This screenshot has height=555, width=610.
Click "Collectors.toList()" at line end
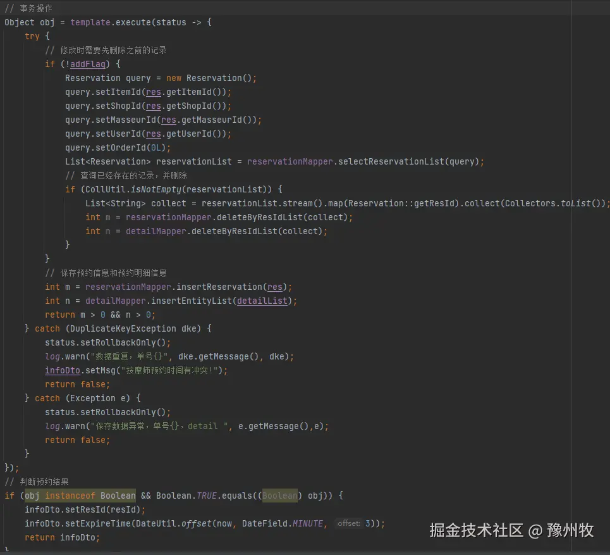coord(553,203)
